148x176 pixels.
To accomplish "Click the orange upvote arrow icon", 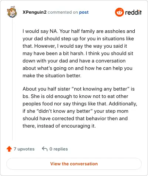I will (x=9, y=149).
